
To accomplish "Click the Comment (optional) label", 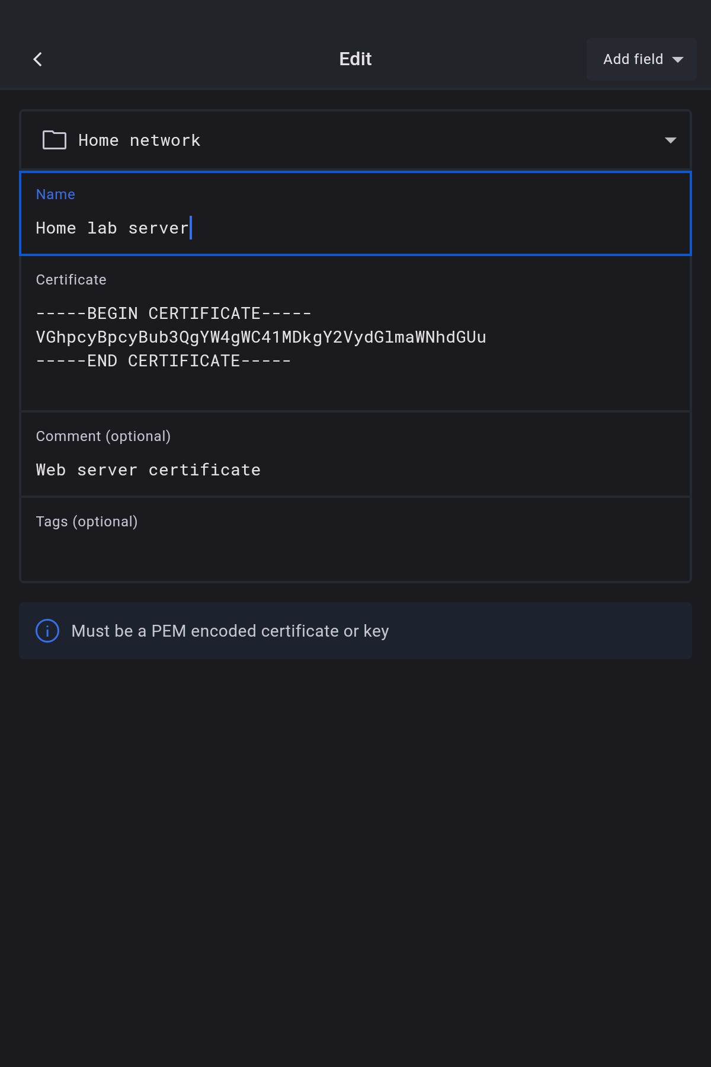I will (x=103, y=436).
